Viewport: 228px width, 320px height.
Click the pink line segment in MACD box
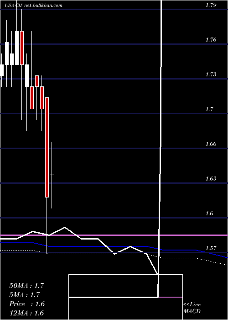[x=171, y=297]
